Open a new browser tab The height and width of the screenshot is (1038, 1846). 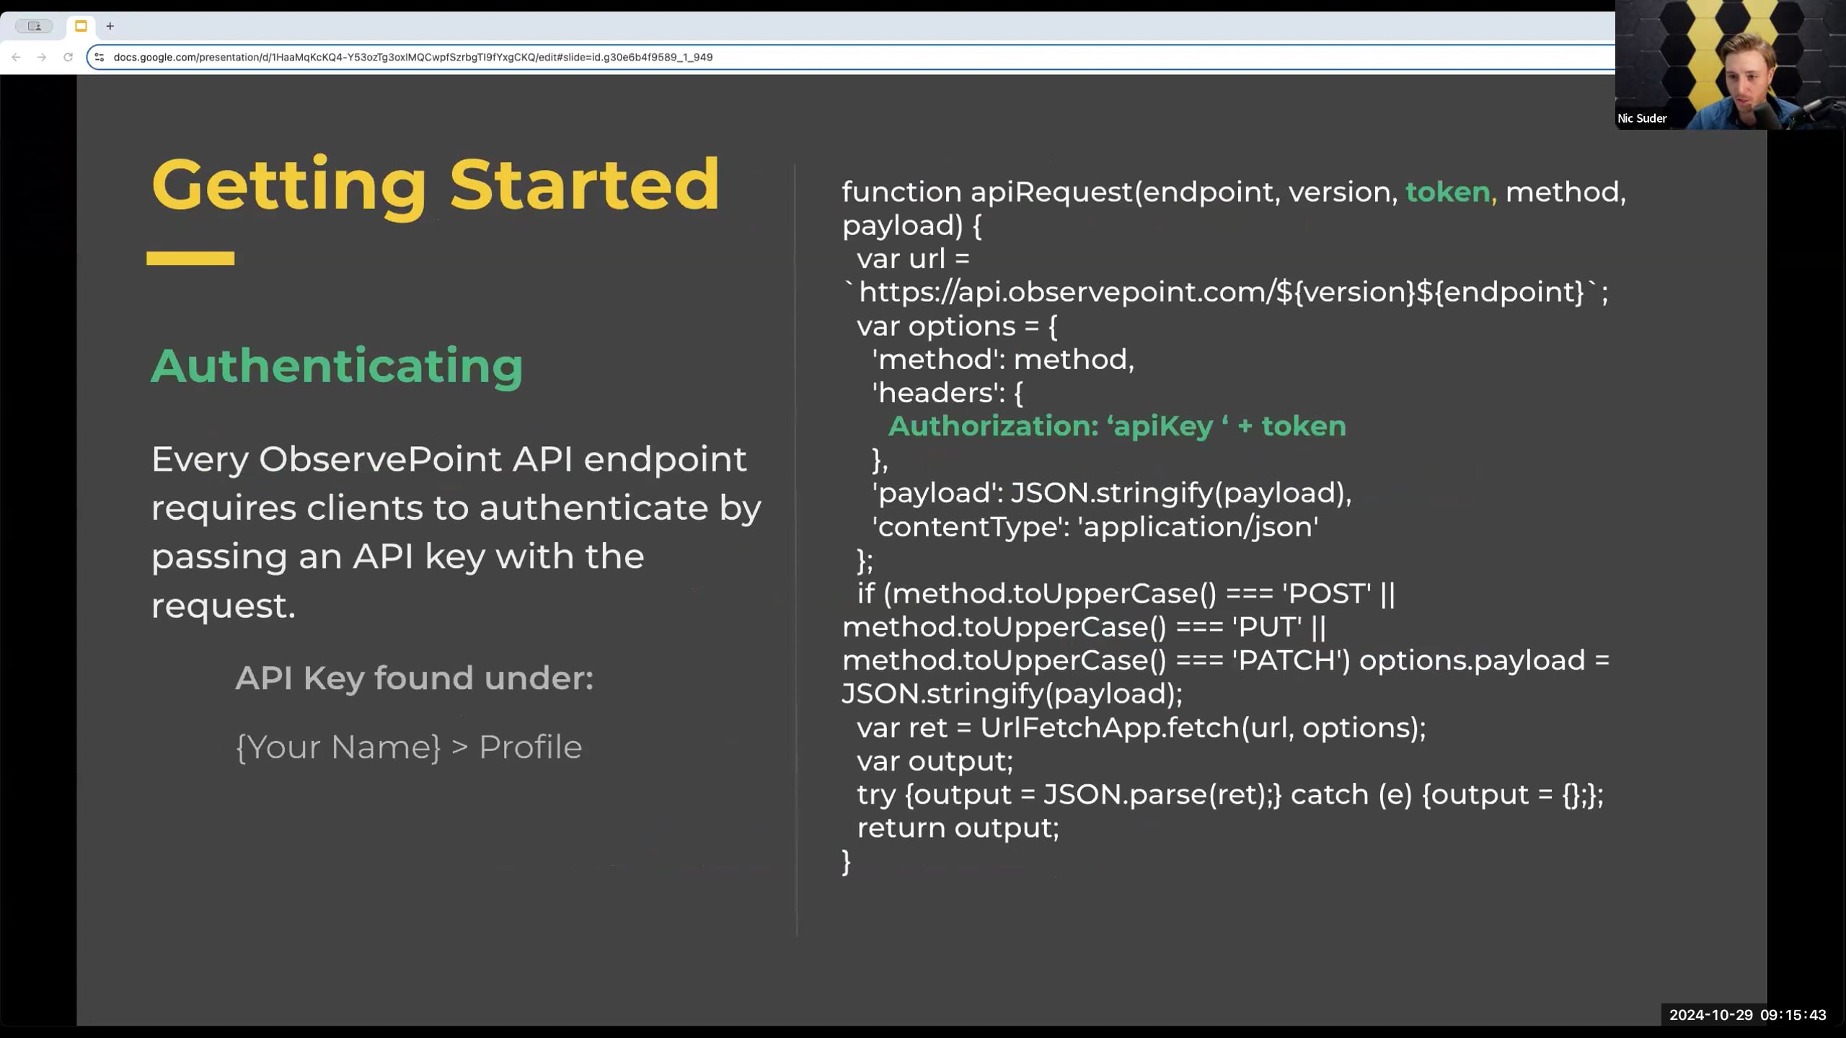click(x=110, y=26)
